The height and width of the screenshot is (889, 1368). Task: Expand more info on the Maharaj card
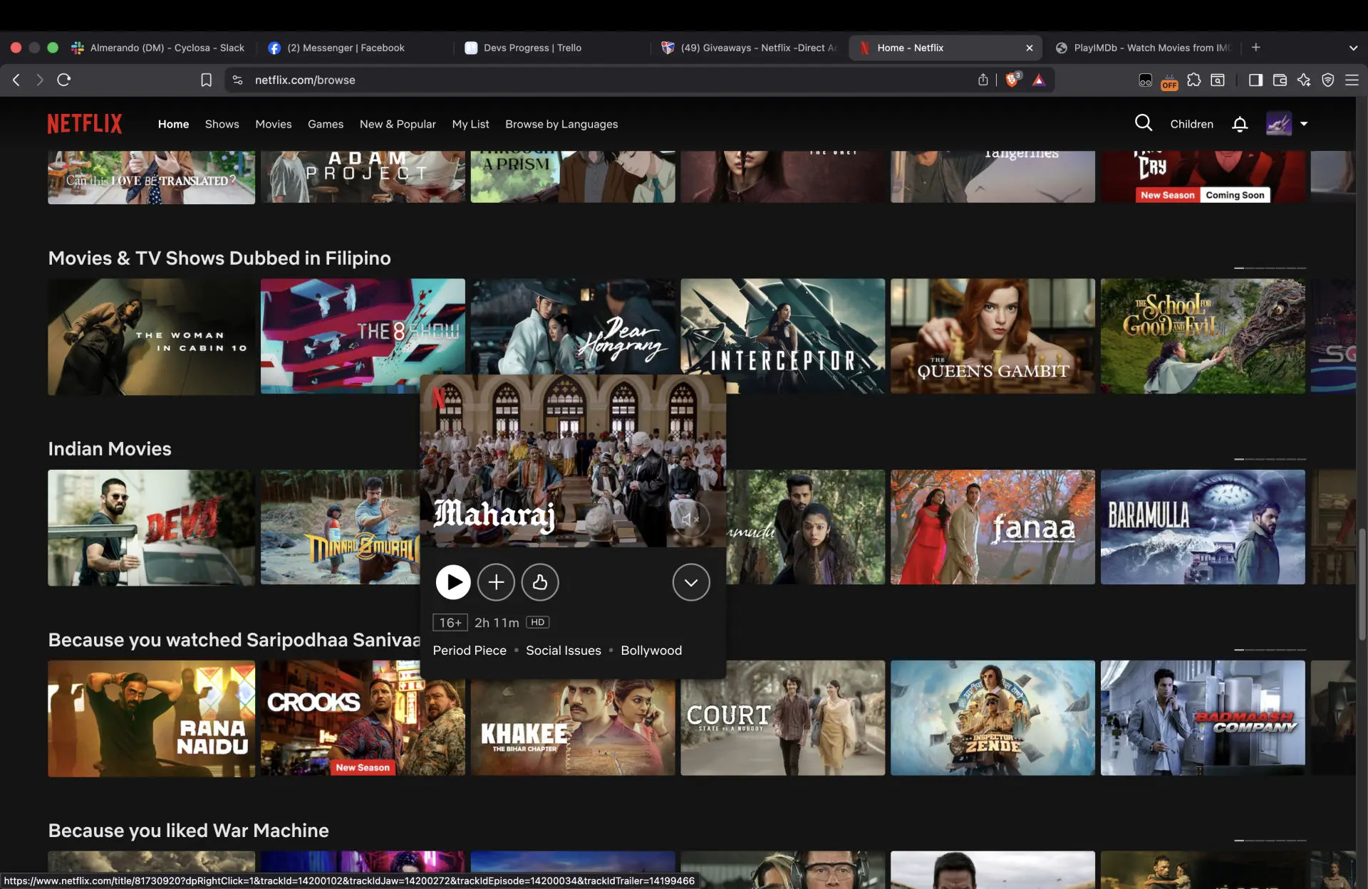691,582
